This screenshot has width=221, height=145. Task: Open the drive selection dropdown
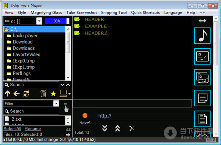click(39, 21)
